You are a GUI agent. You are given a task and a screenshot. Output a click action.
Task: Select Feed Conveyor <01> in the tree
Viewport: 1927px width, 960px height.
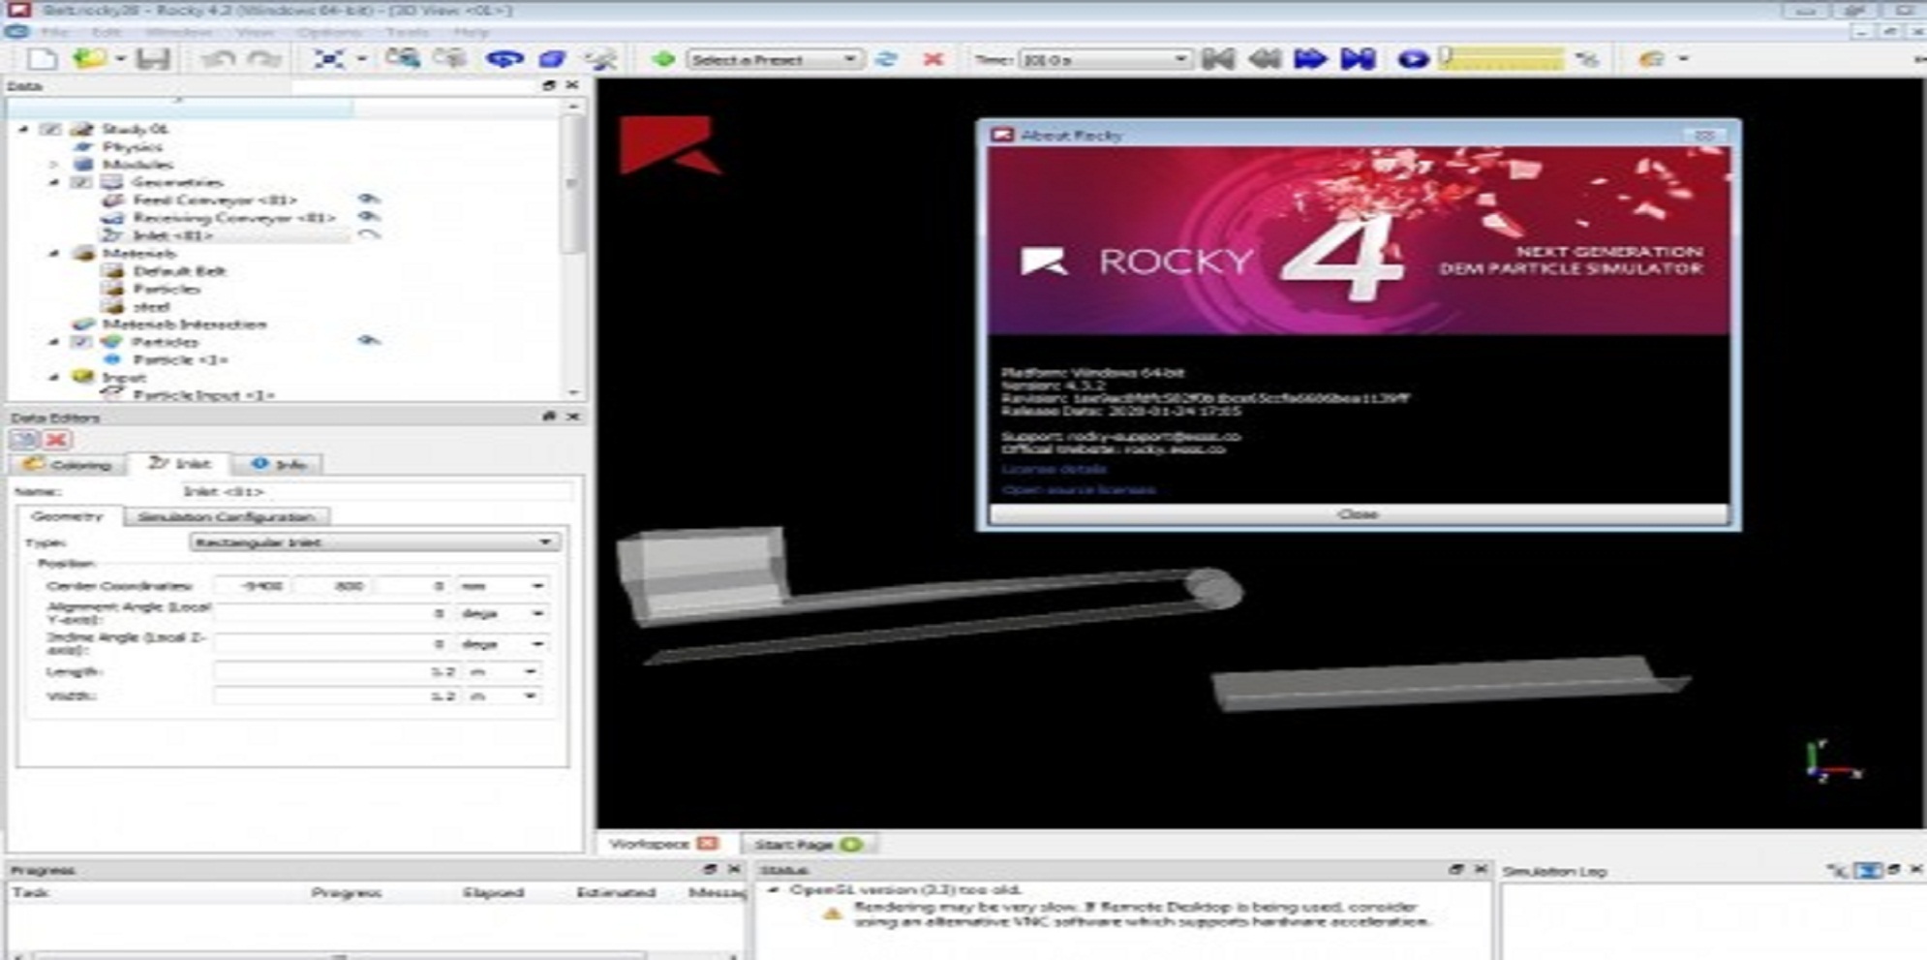click(x=214, y=200)
